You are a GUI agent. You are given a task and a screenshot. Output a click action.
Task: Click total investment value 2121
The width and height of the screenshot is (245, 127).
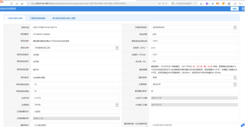(153, 48)
